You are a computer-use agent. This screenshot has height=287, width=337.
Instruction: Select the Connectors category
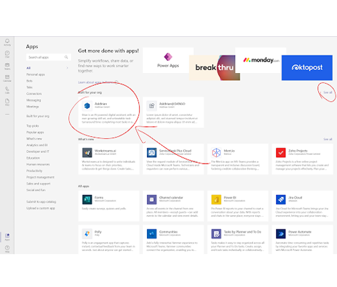coord(34,94)
